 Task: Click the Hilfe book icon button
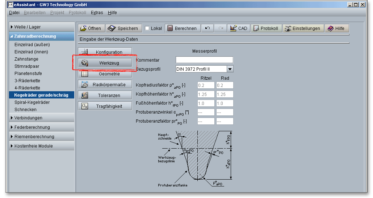[x=336, y=28]
